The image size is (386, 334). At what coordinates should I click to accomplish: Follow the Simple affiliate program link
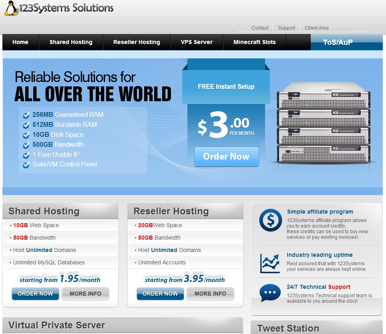click(320, 212)
